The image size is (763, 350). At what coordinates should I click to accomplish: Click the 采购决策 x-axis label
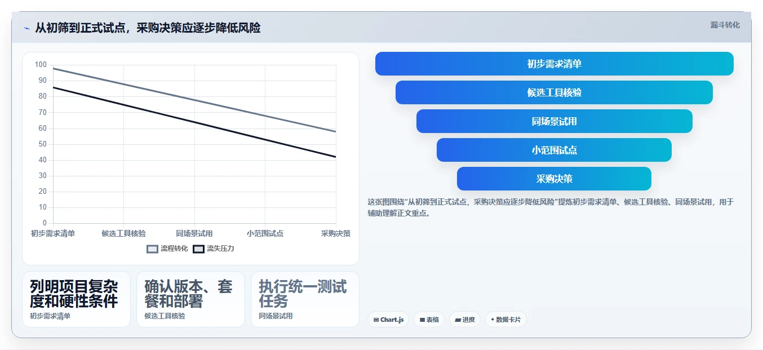336,233
